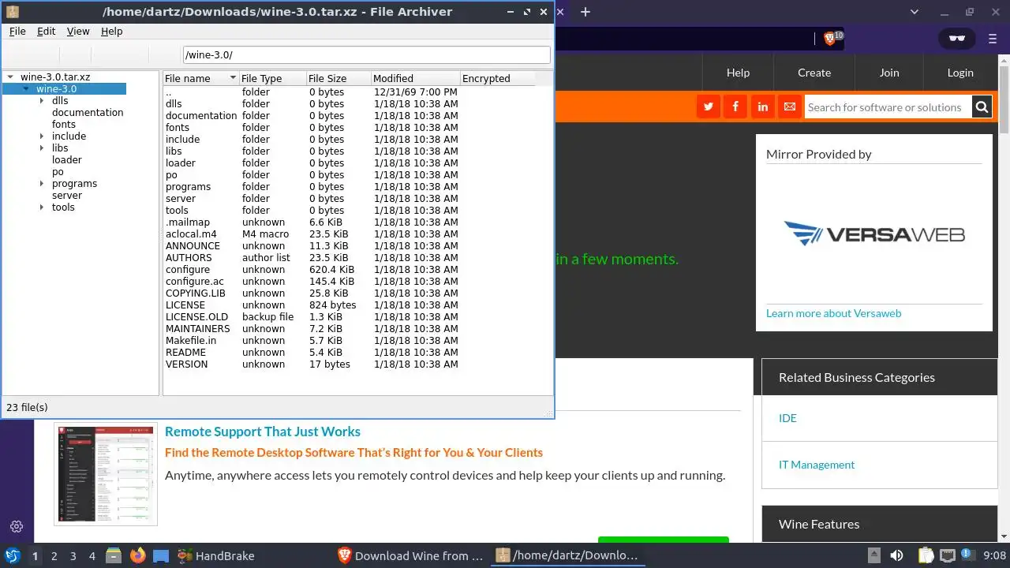Image resolution: width=1010 pixels, height=568 pixels.
Task: Collapse the wine-3.0 tree node
Action: coord(27,89)
